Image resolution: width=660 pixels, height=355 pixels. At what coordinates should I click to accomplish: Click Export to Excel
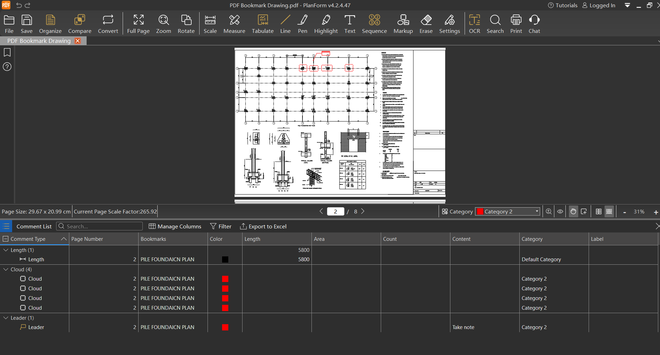263,226
